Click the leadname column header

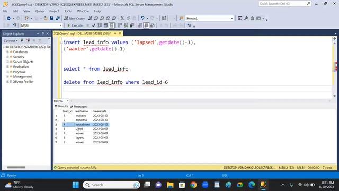pyautogui.click(x=82, y=111)
